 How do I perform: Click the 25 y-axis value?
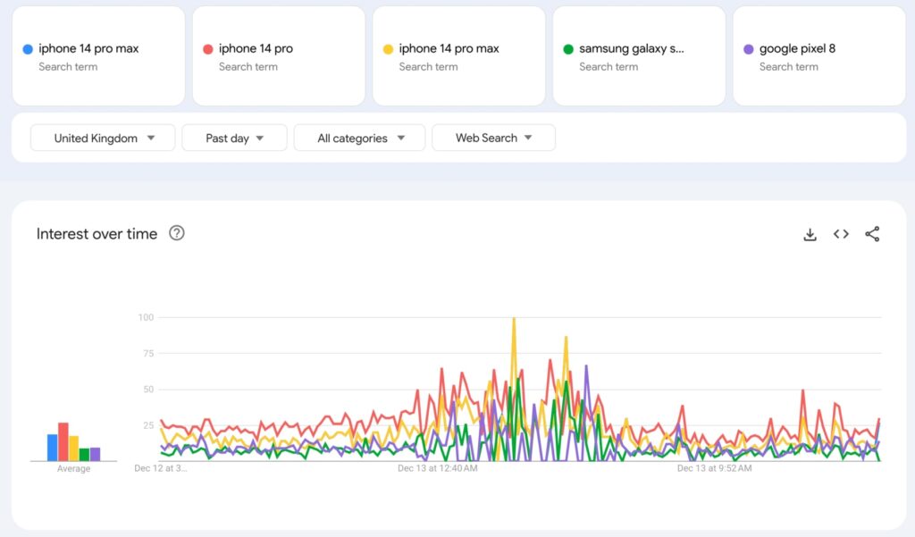pos(149,425)
